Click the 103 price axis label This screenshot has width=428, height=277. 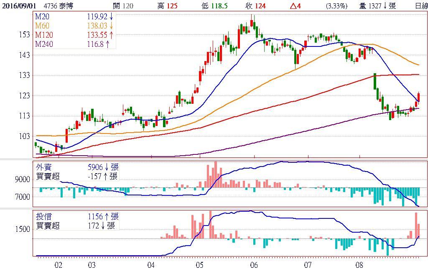pyautogui.click(x=24, y=136)
